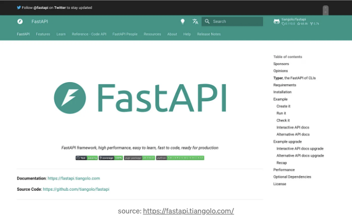Click the python versions badge
The height and width of the screenshot is (216, 352).
pos(180,158)
